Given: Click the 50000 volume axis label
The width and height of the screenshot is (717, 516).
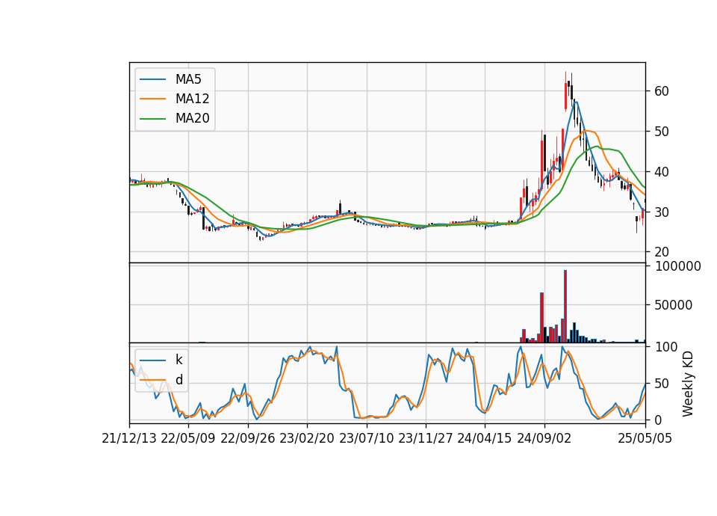Looking at the screenshot, I should (x=674, y=305).
